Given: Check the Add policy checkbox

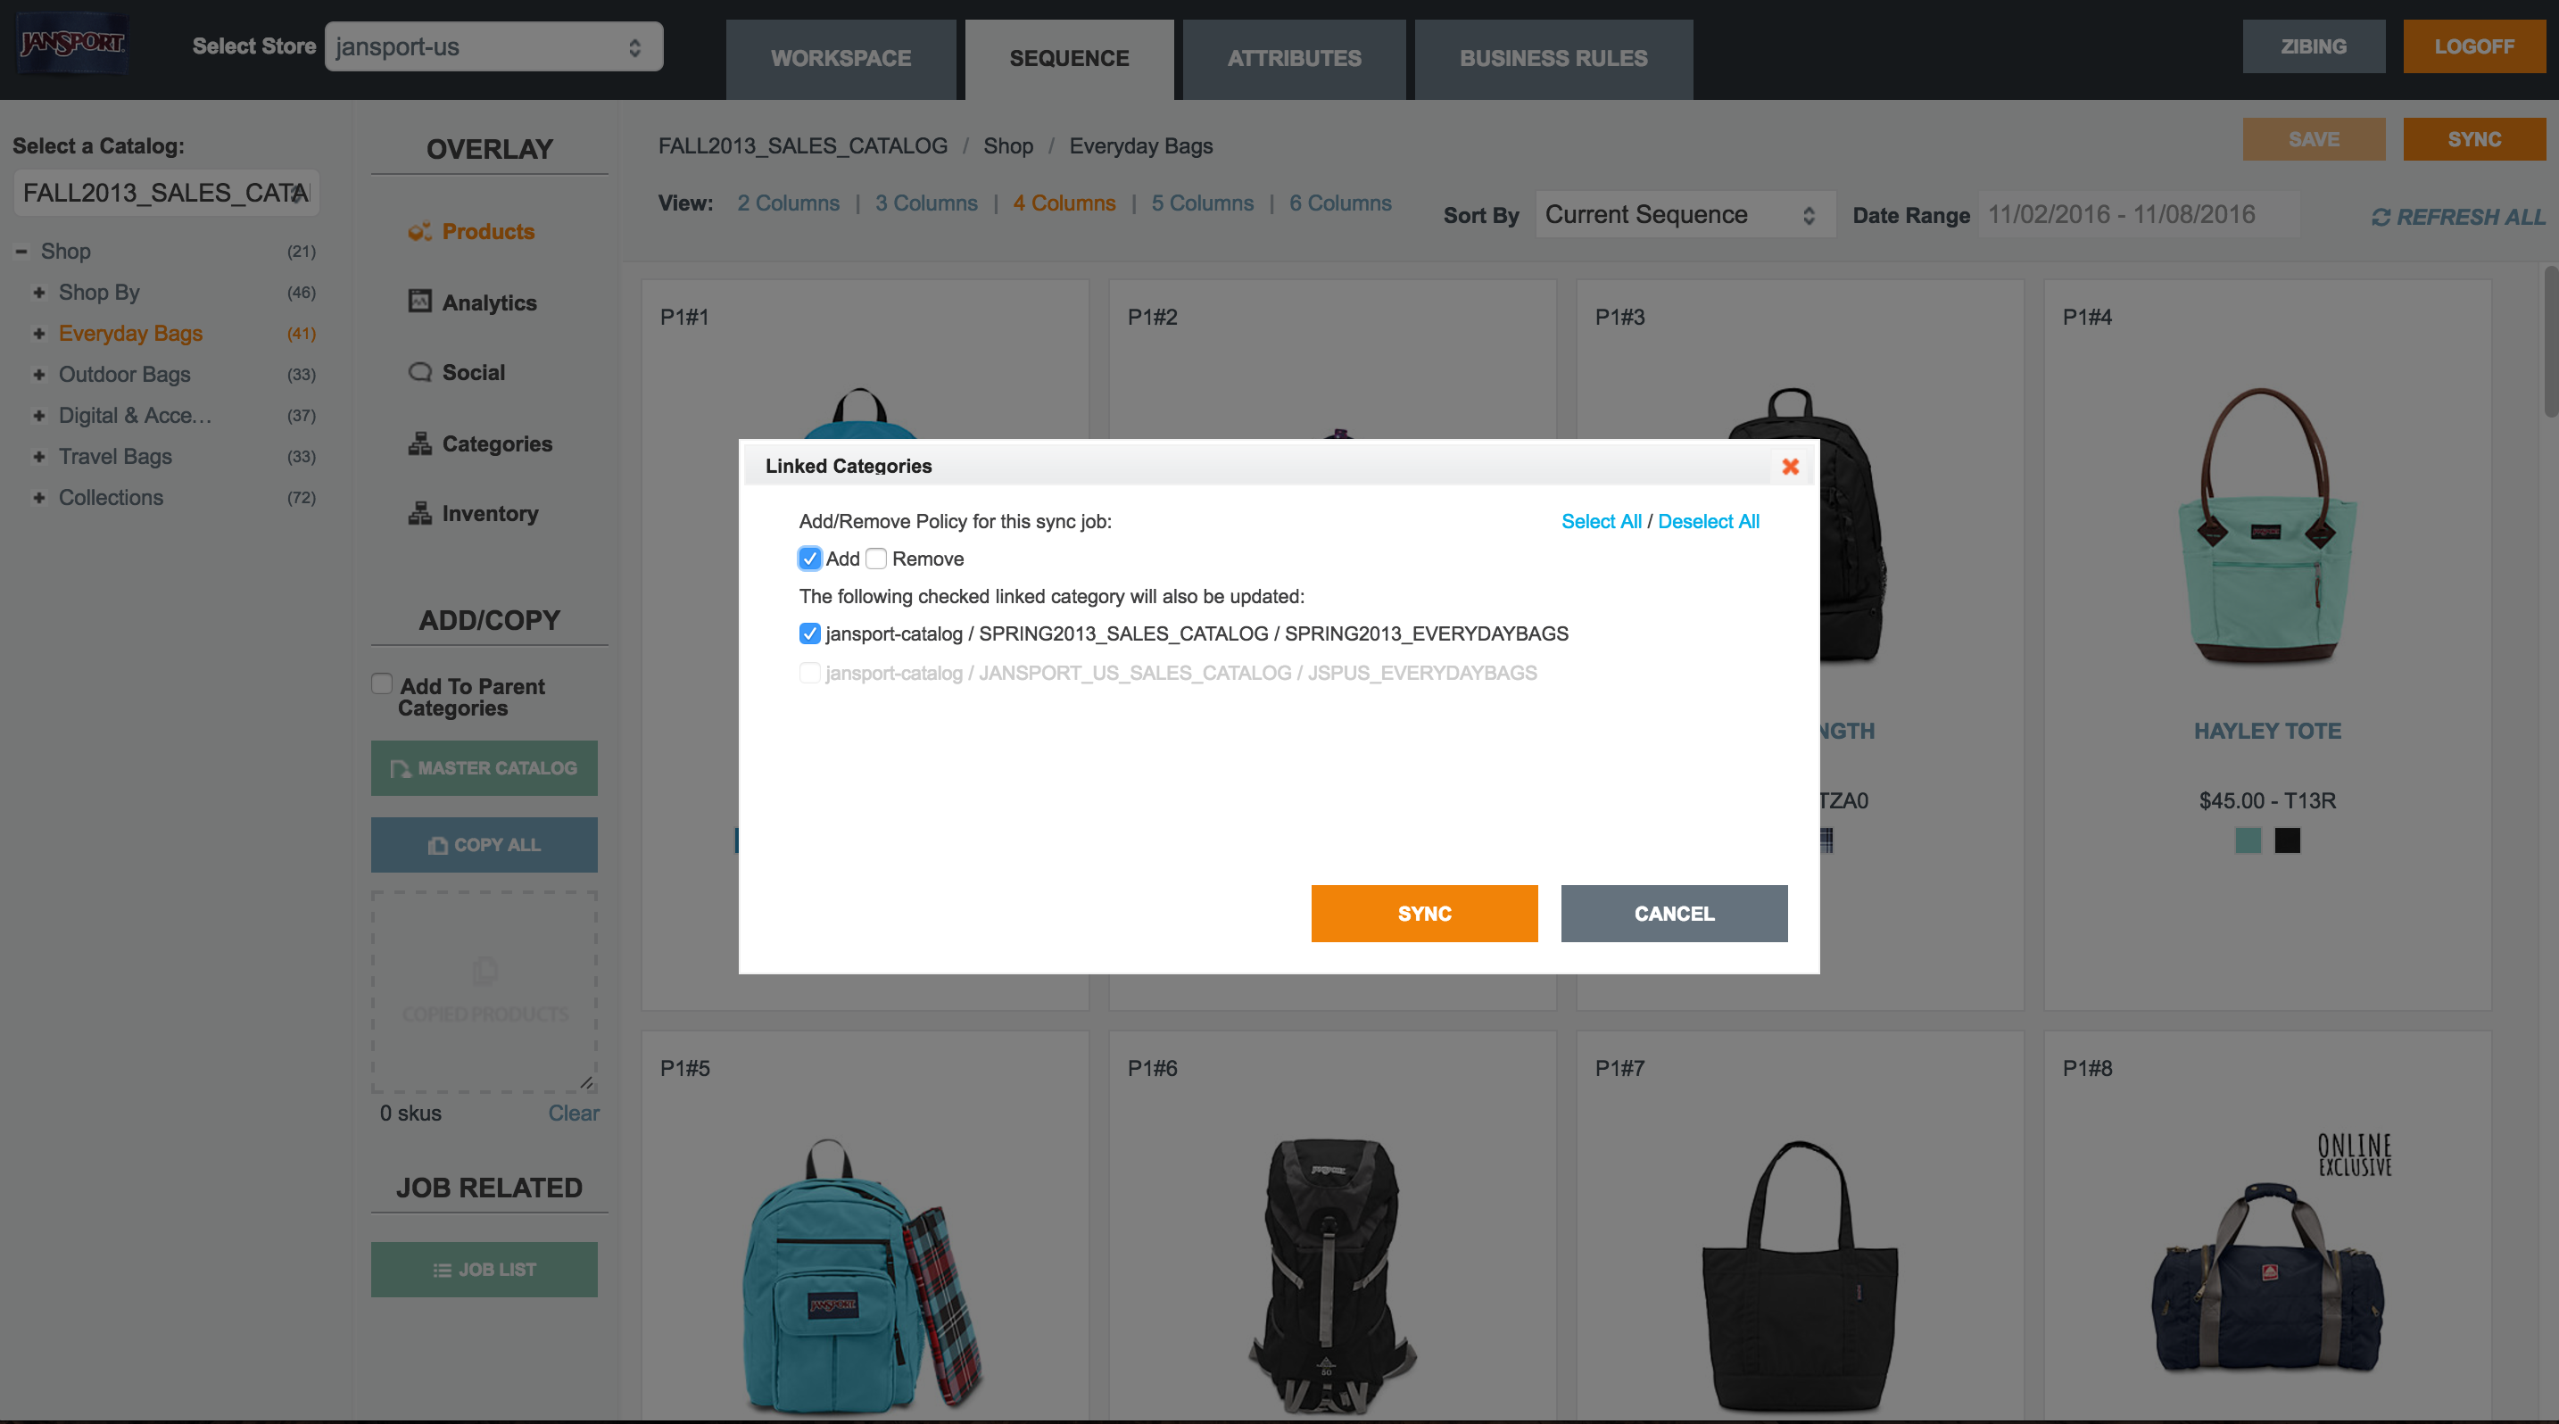Looking at the screenshot, I should coord(809,559).
